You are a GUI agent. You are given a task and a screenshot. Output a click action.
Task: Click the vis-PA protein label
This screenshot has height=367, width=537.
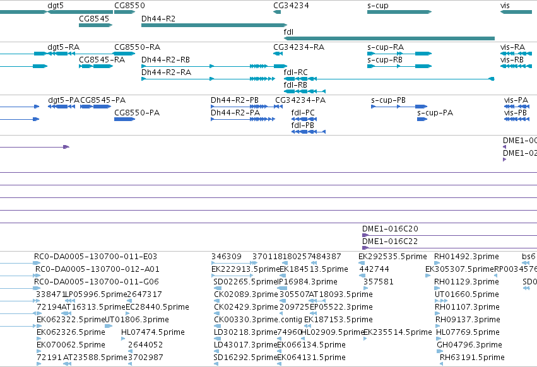(516, 100)
